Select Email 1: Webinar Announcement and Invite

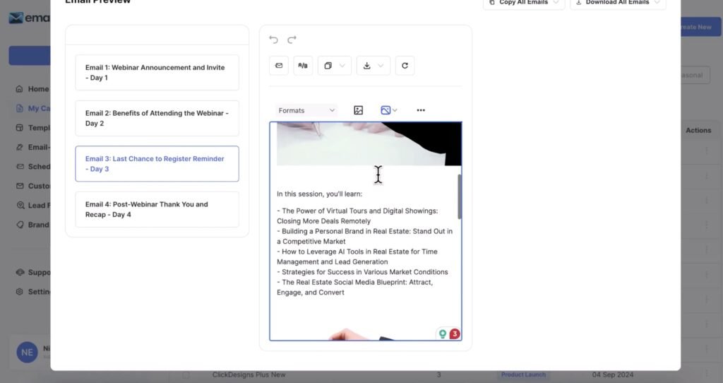157,73
